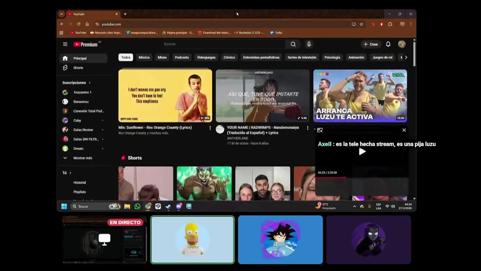Click the YouTube search field
The width and height of the screenshot is (481, 271).
[x=224, y=44]
